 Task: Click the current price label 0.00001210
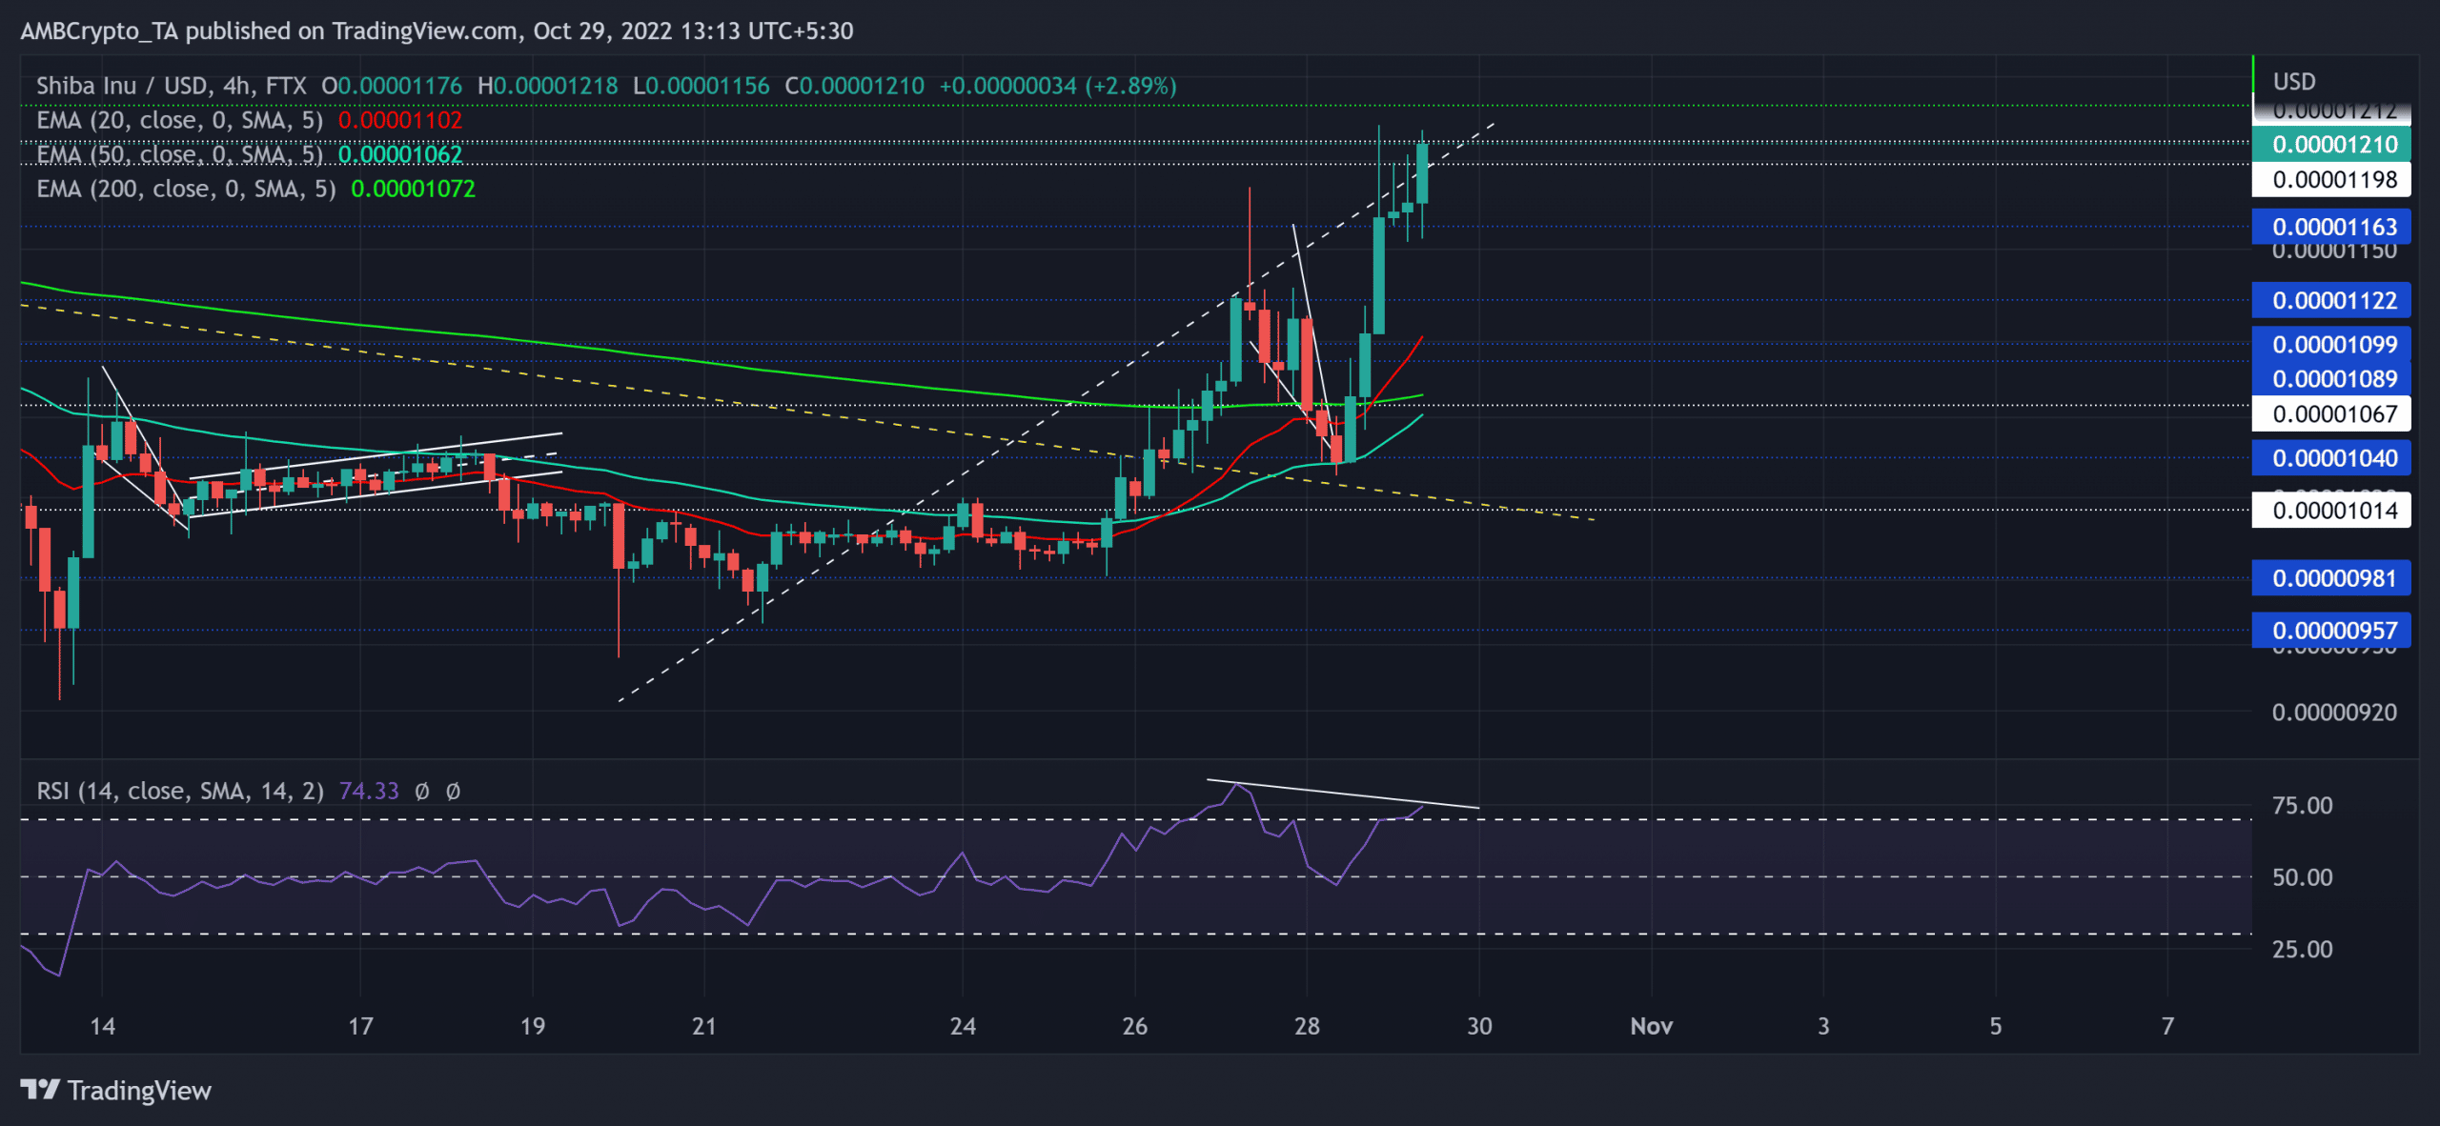pos(2331,144)
